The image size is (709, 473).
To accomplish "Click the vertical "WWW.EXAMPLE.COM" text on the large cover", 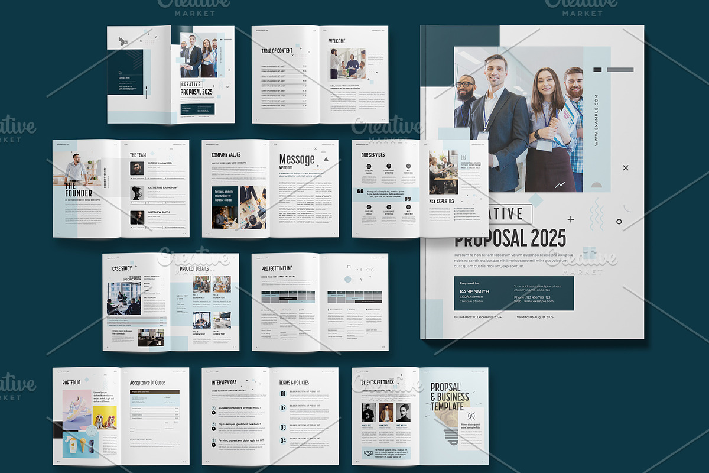I will (597, 120).
